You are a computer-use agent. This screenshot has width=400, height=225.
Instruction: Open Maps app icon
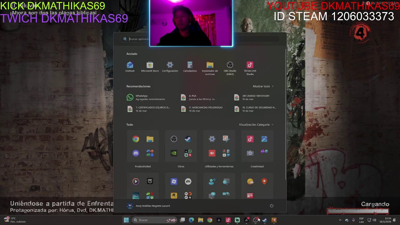[x=264, y=181]
